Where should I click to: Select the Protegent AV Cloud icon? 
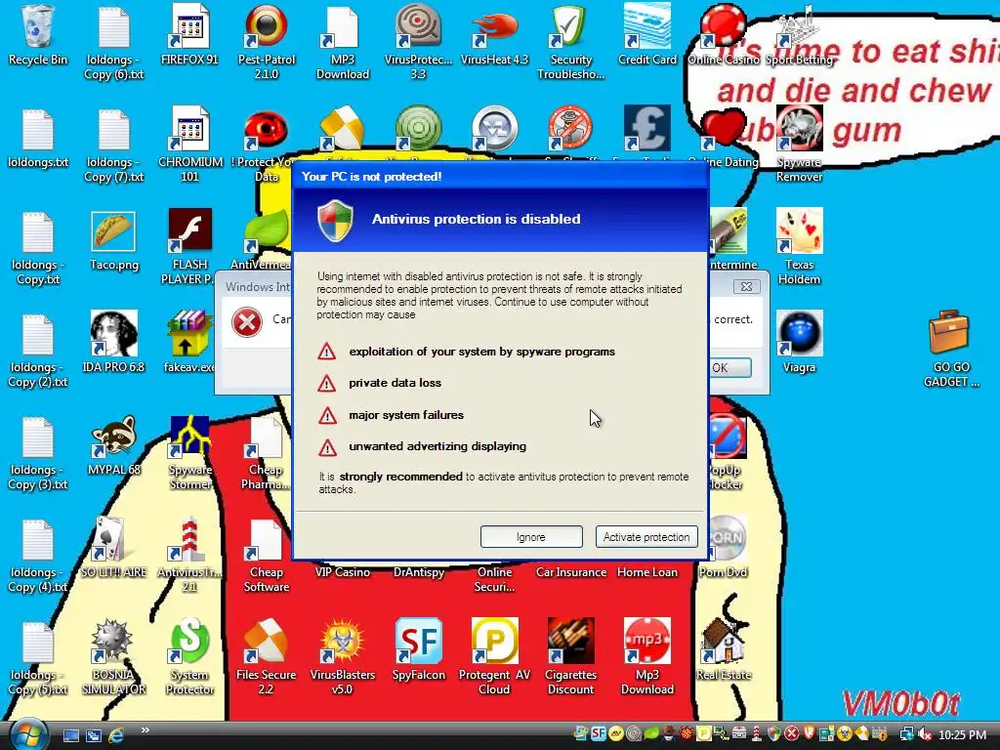click(495, 657)
